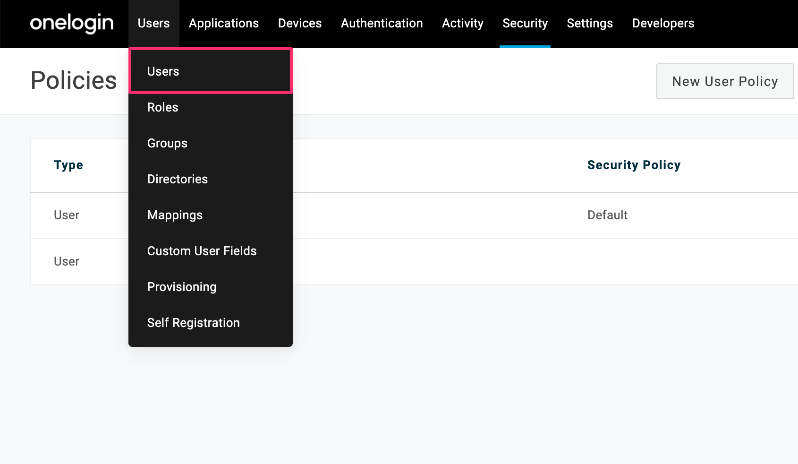Open the Users top navigation menu
The height and width of the screenshot is (464, 798).
(153, 23)
